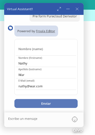Click the Powered by message bubble text
95x135 pixels.
[x=36, y=31]
